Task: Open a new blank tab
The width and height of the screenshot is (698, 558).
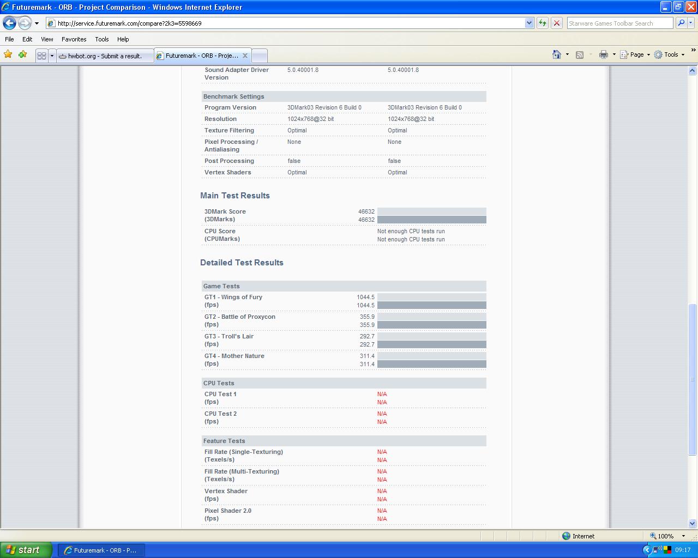Action: tap(260, 56)
